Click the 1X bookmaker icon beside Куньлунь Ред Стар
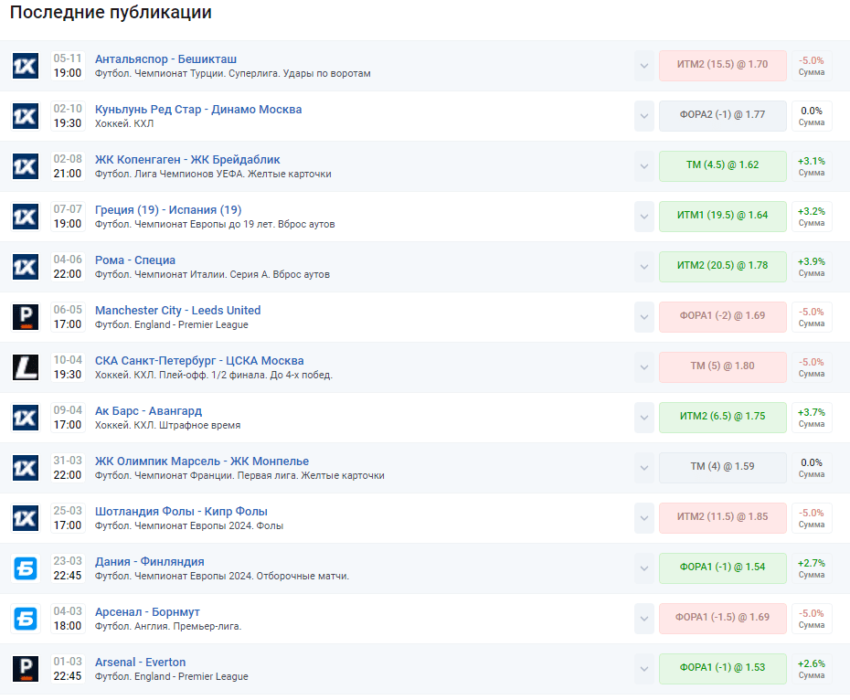The width and height of the screenshot is (850, 700). pos(26,116)
